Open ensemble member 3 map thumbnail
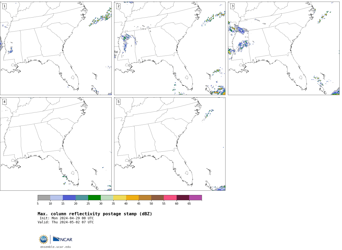 [x=283, y=48]
